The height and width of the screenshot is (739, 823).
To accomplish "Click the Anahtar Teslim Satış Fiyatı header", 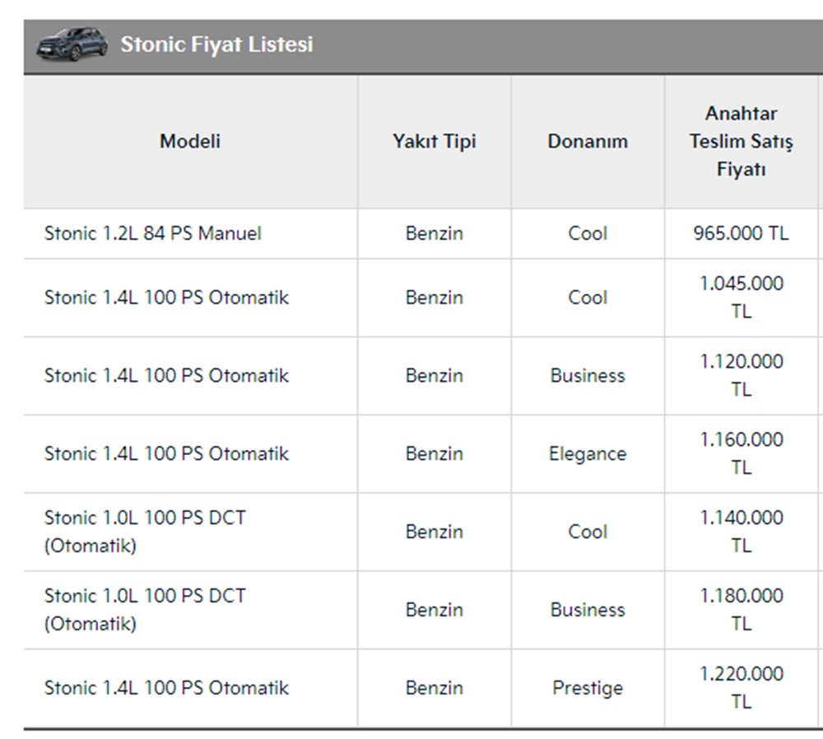I will tap(741, 141).
